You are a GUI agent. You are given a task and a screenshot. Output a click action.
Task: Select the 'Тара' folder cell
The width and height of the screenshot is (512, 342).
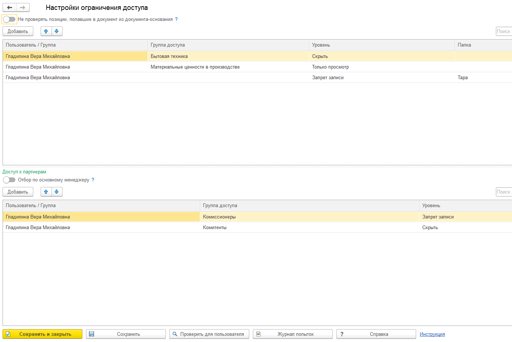pos(483,77)
